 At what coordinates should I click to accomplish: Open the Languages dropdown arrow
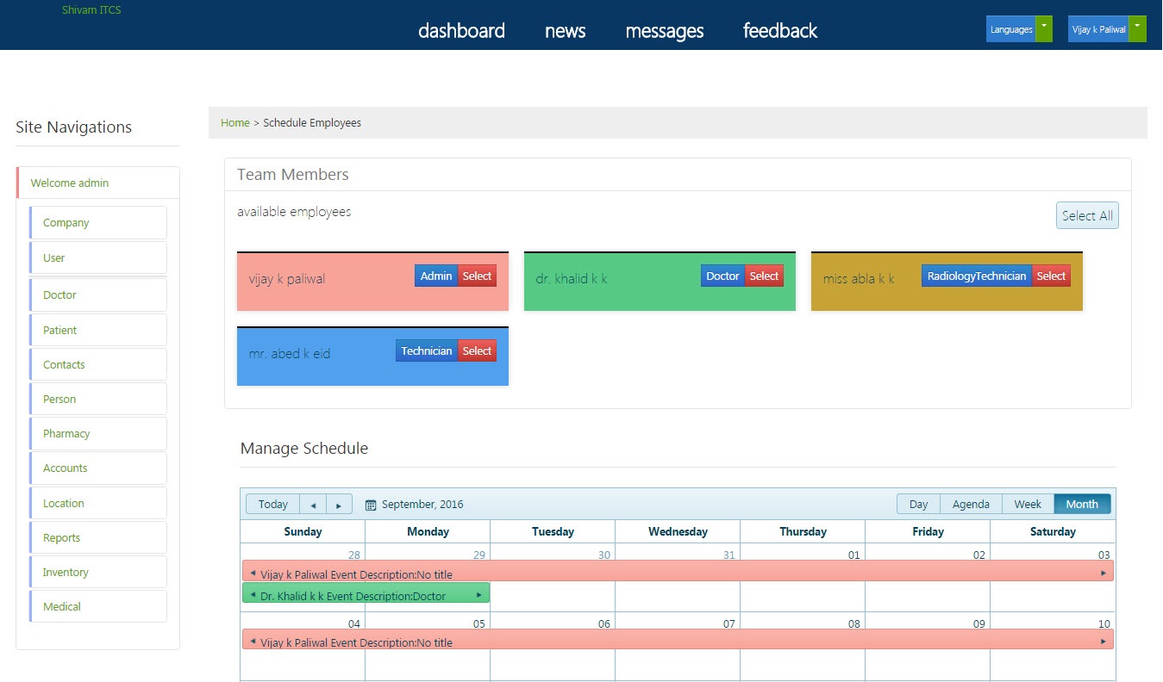coord(1044,28)
